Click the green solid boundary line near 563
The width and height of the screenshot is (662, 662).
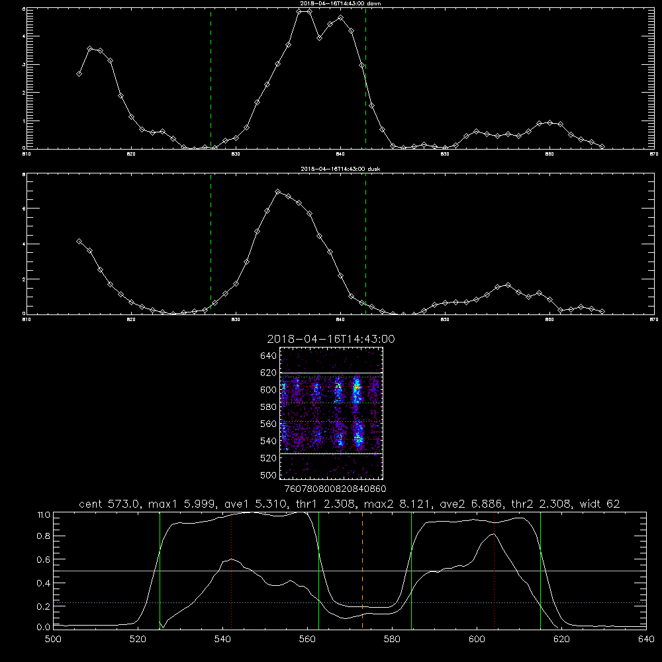pos(318,571)
